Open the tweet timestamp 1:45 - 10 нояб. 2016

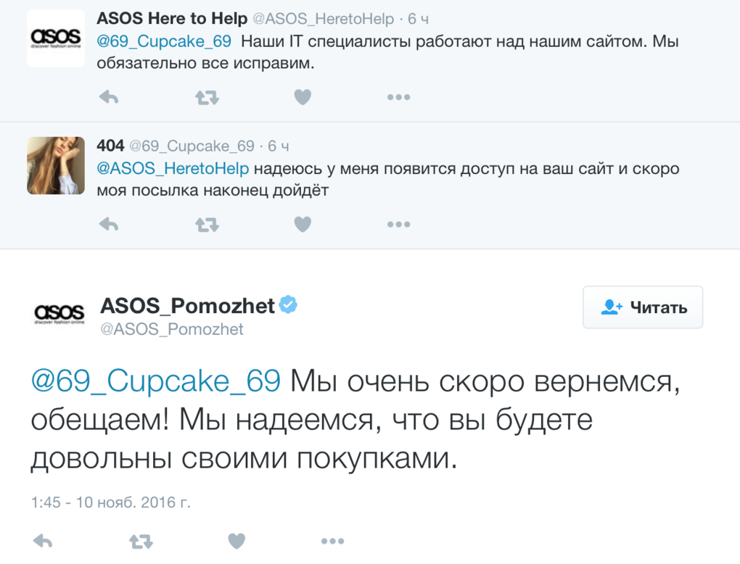click(x=111, y=502)
